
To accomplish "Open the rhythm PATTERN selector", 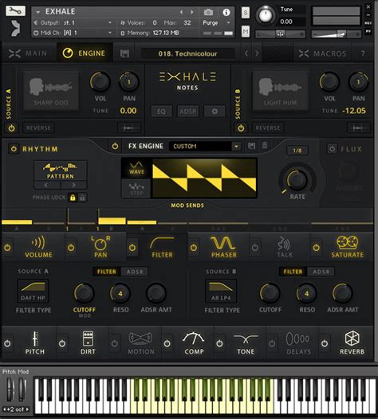I will pyautogui.click(x=60, y=170).
